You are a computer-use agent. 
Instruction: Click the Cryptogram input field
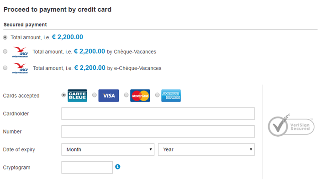87,167
